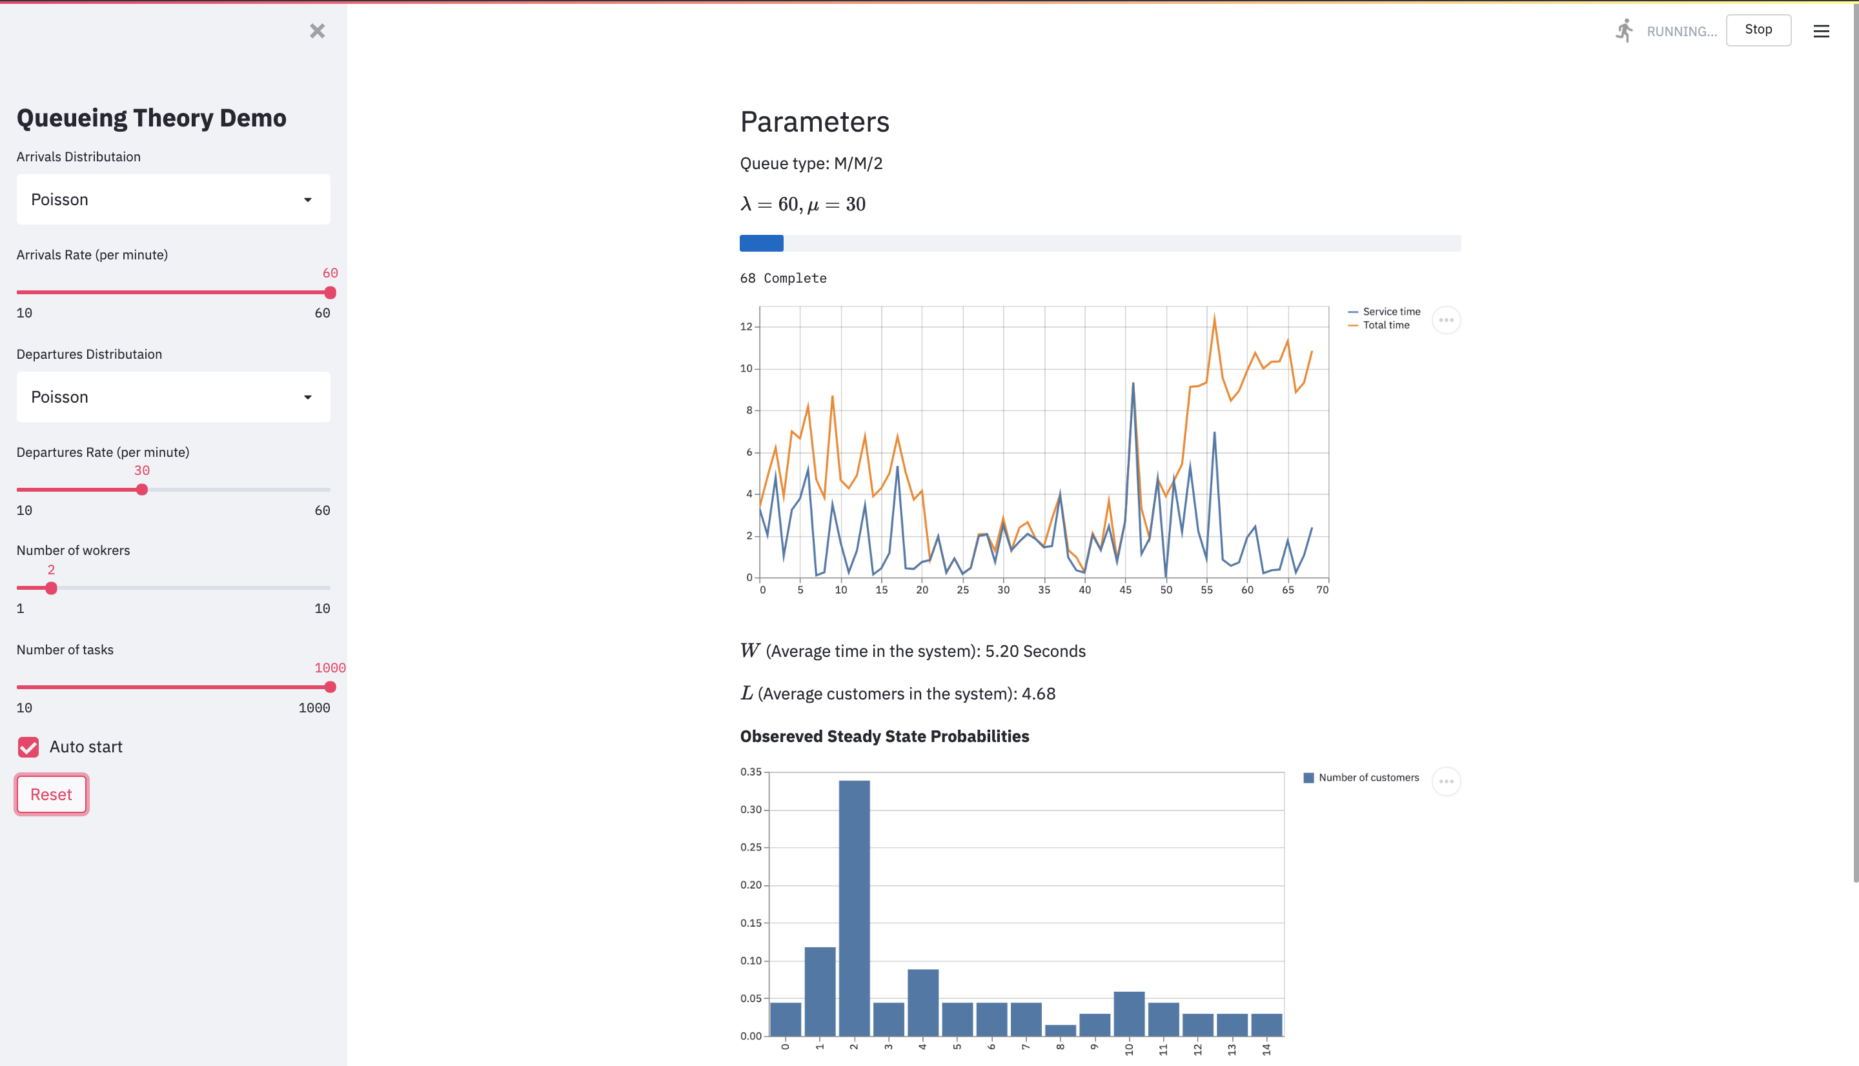This screenshot has width=1859, height=1066.
Task: Click the simulation progress bar
Action: point(1099,243)
